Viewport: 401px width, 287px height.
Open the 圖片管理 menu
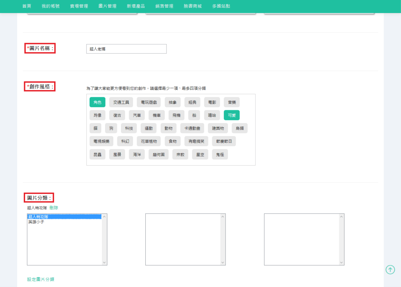tap(108, 6)
